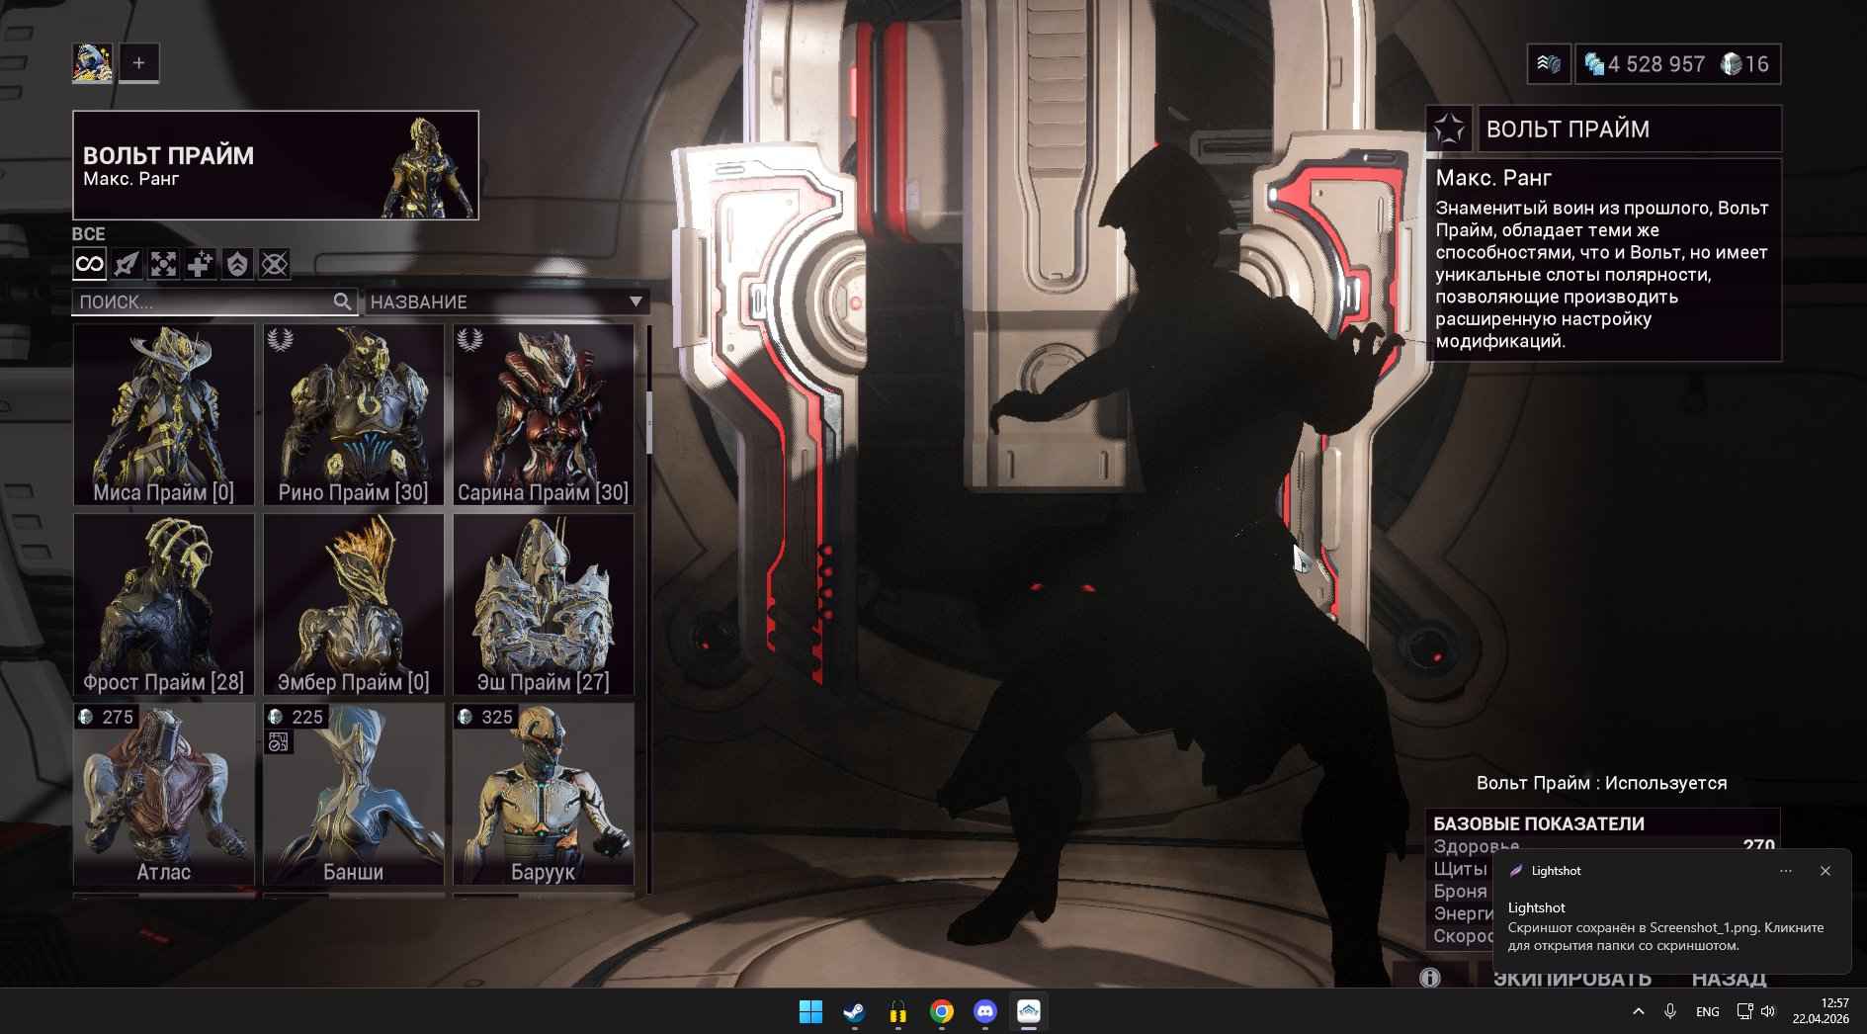Click the laurel mastery badge on Рино Прайм

tap(281, 340)
